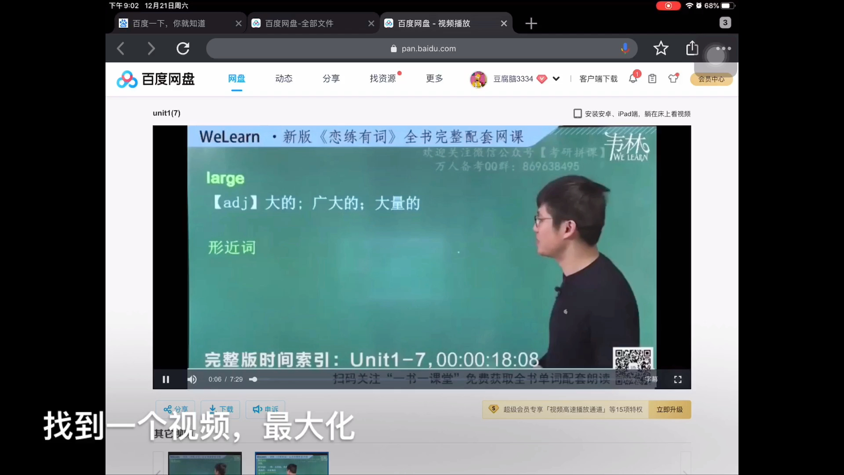Click the video player area

422,257
